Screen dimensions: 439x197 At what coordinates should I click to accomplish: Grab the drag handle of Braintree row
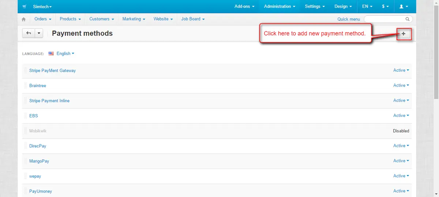(x=26, y=86)
